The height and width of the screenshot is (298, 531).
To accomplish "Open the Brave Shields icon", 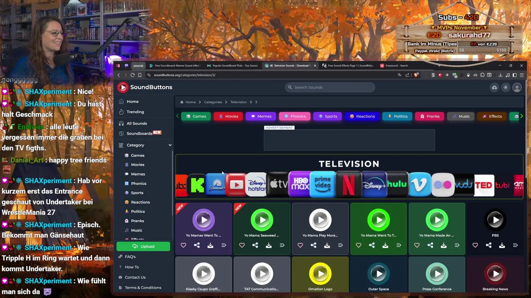I will 416,75.
